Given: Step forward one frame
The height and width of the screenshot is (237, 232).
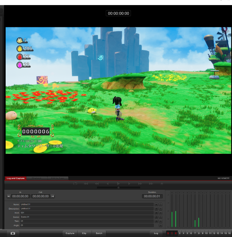Looking at the screenshot, I should click(129, 184).
